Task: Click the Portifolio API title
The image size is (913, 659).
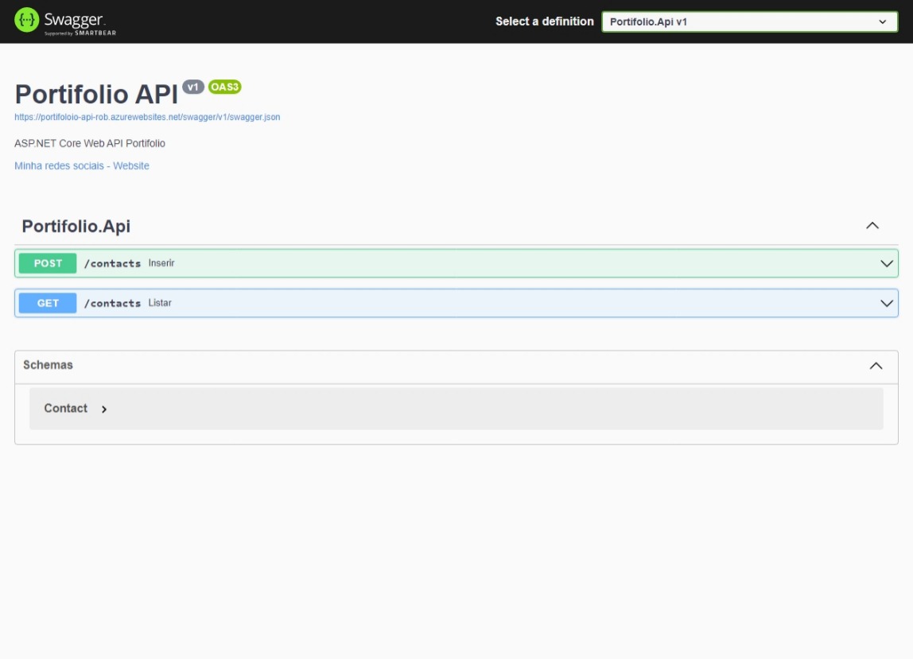Action: [96, 94]
